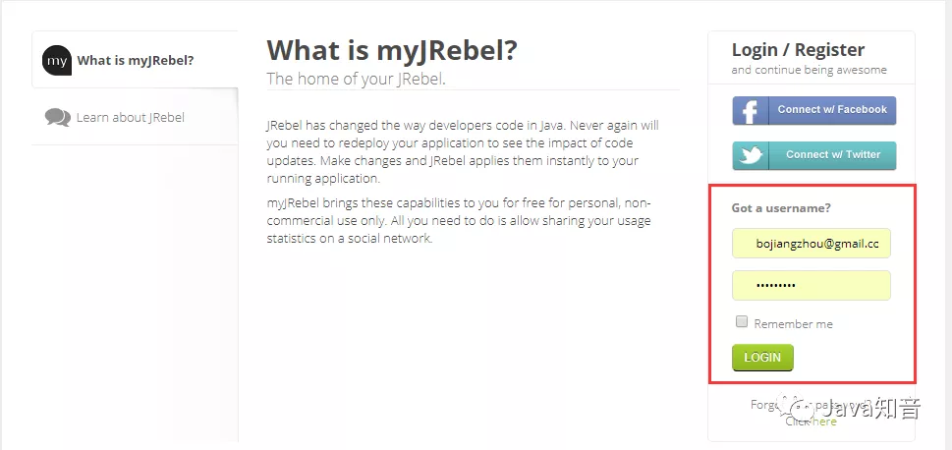Click the speech bubbles chat icon
This screenshot has width=952, height=450.
tap(58, 117)
